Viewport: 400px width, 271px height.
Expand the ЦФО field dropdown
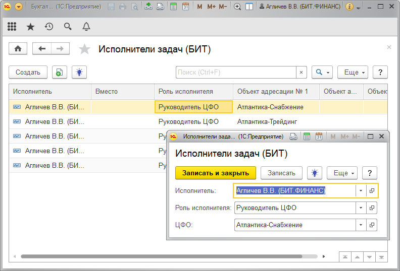[x=361, y=225]
